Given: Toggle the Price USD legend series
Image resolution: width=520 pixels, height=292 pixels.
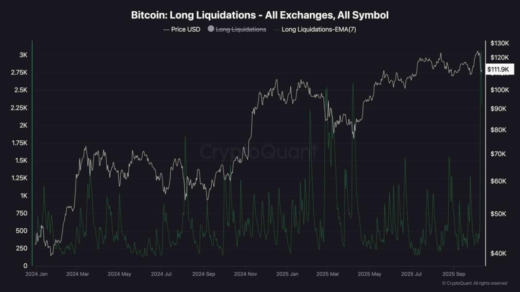Looking at the screenshot, I should click(185, 29).
